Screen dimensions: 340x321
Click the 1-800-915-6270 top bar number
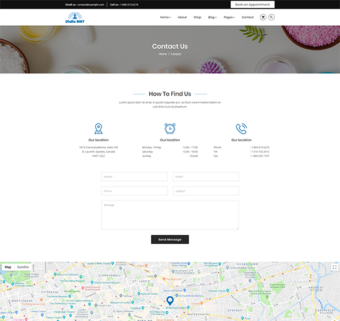(129, 4)
